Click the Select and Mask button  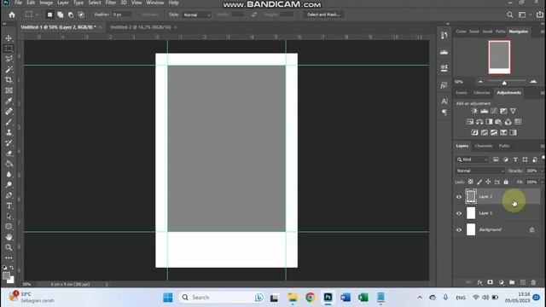tap(323, 14)
